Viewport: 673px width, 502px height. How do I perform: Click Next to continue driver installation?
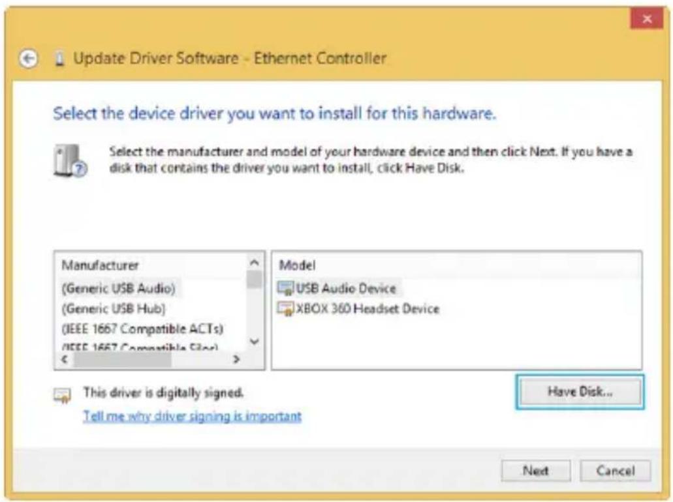coord(535,470)
